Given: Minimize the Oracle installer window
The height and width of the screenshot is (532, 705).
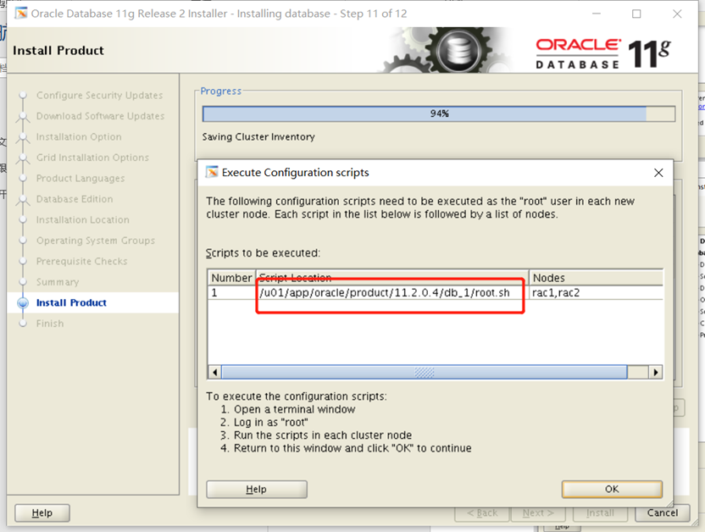Looking at the screenshot, I should point(597,14).
